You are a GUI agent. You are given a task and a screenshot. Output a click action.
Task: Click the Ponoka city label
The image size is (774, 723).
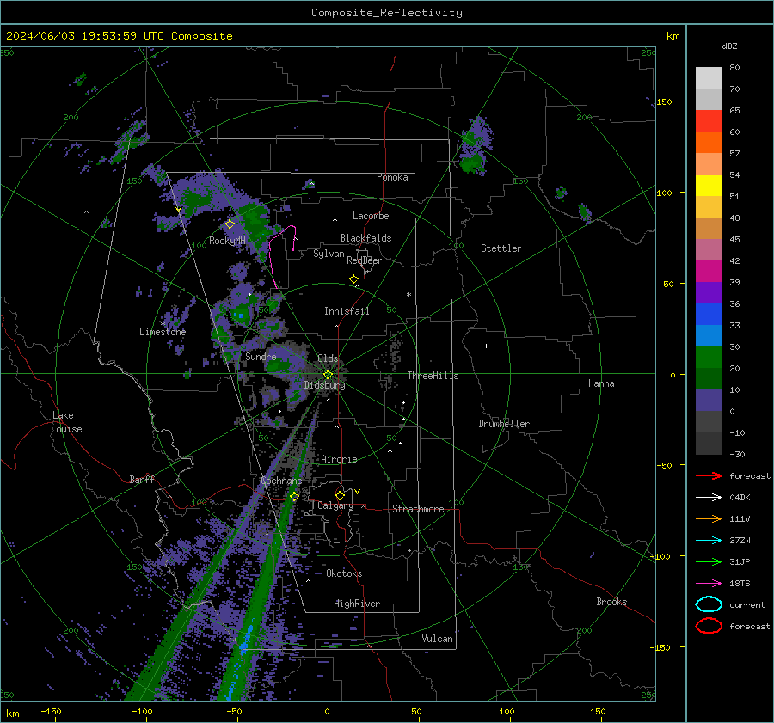(392, 177)
